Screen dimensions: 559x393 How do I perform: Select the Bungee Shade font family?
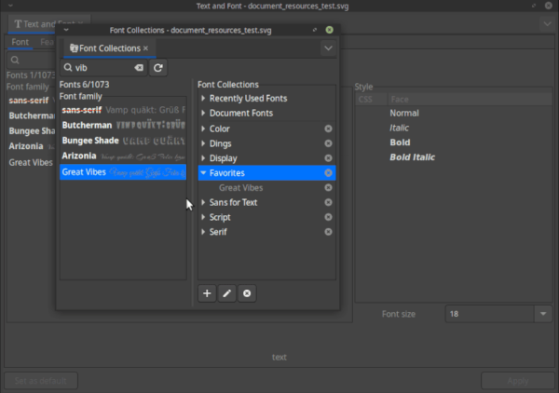[x=90, y=141]
